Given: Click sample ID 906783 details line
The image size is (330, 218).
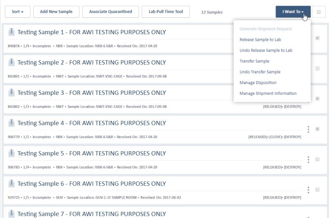Looking at the screenshot, I should 82,167.
